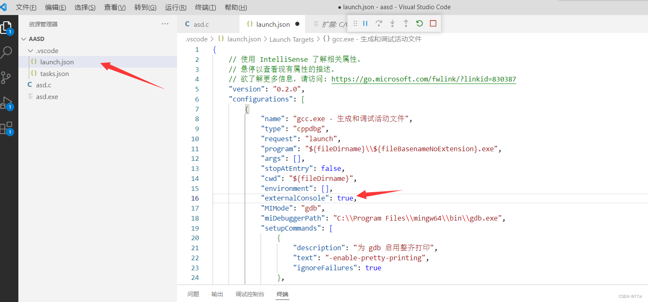
Task: Switch to the asd.c editor tab
Action: (x=208, y=24)
